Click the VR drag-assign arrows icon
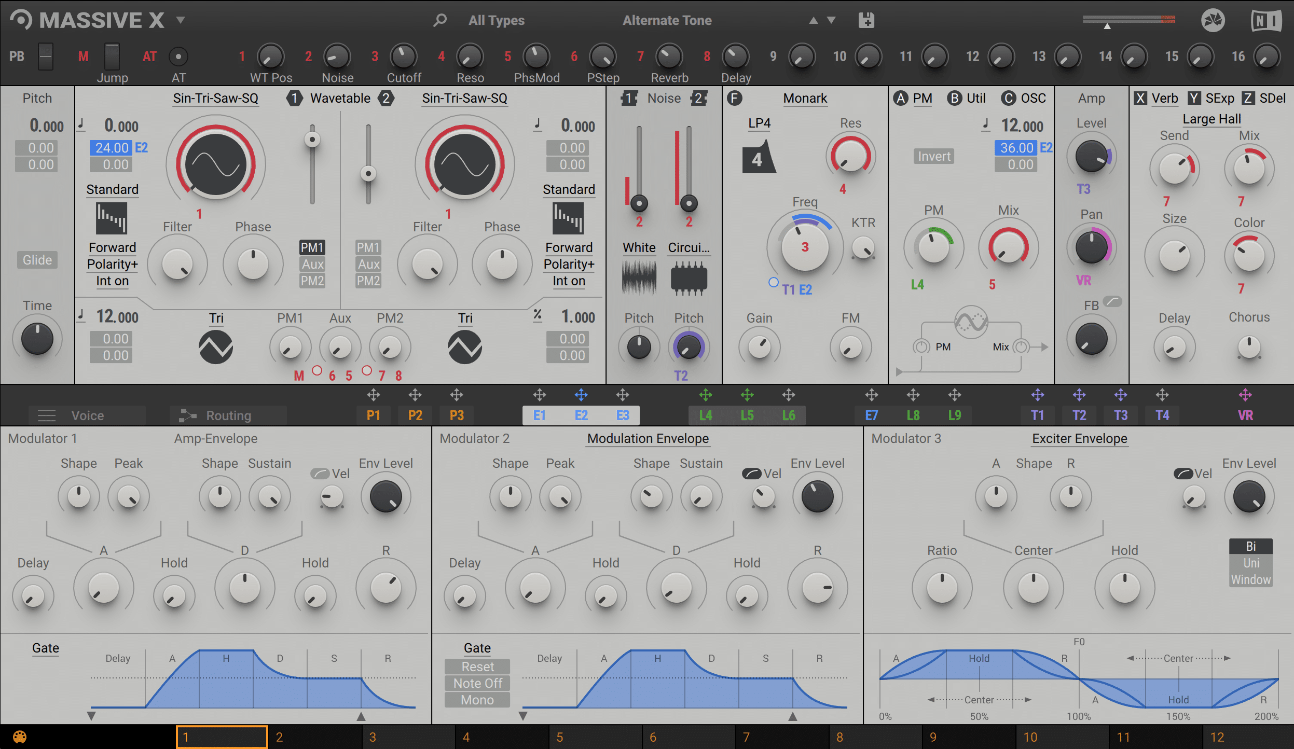 [x=1245, y=395]
